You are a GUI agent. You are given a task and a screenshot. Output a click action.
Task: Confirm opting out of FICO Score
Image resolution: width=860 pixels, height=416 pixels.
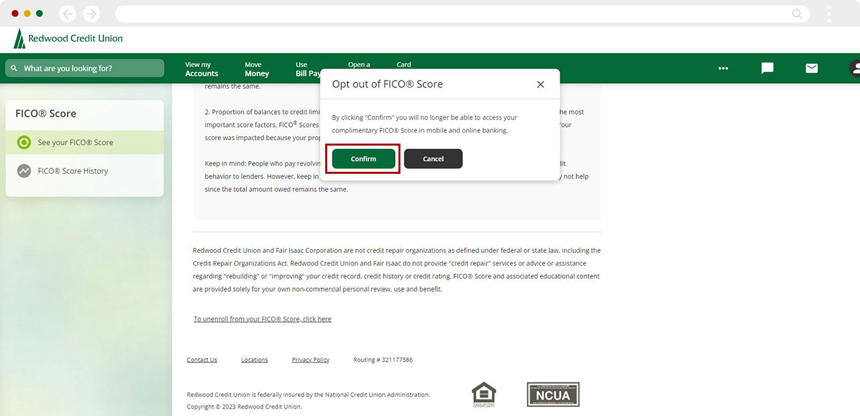(x=363, y=159)
